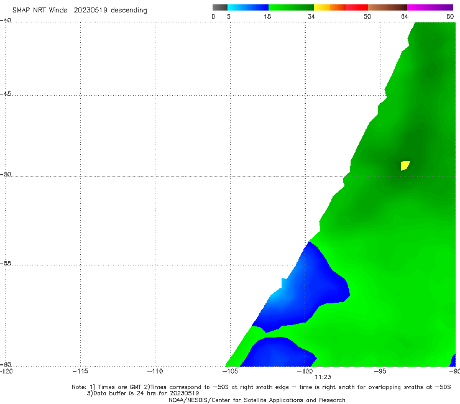Select the green segment of the color bar
The width and height of the screenshot is (460, 404).
click(291, 7)
